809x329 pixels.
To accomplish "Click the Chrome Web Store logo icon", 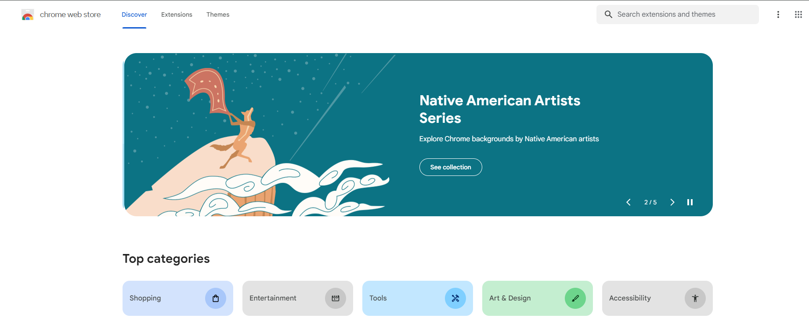I will tap(27, 14).
